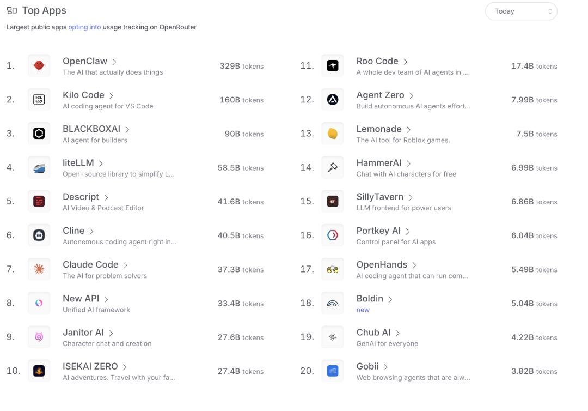Screen dimensions: 588x411
Task: Open the Descript app page link
Action: coord(81,197)
